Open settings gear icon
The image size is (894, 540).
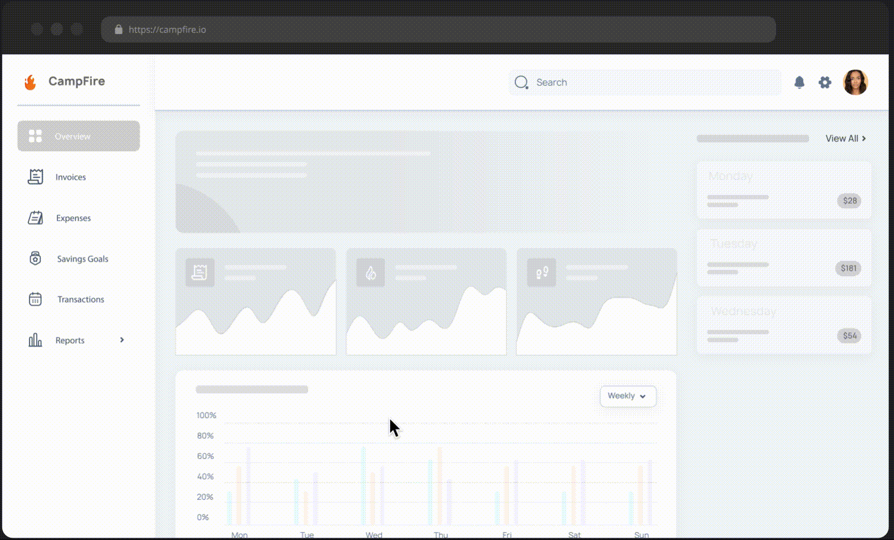825,83
